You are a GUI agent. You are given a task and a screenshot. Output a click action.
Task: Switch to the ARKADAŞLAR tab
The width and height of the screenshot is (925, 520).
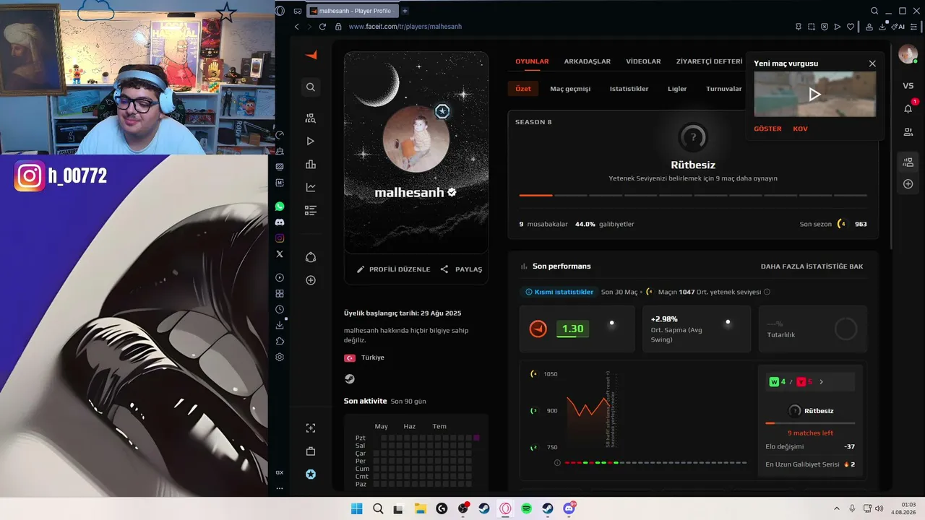[588, 61]
